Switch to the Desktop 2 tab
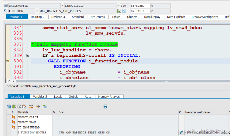 coord(37,17)
